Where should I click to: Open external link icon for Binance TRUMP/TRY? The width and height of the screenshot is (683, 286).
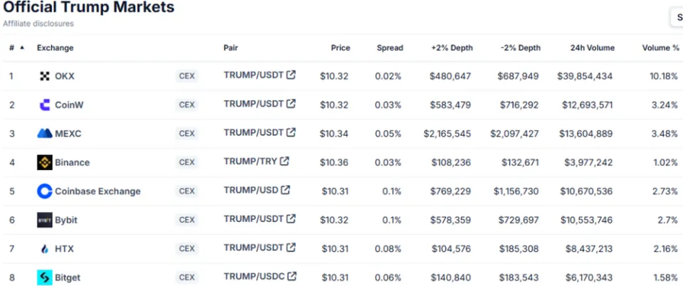(285, 161)
